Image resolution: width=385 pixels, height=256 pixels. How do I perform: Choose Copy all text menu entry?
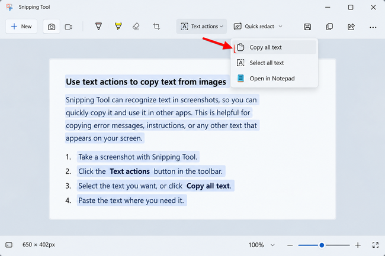(274, 47)
